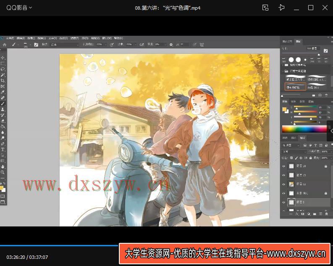This screenshot has width=333, height=266.
Task: Click the orange dxszyw.cn banner
Action: [225, 254]
